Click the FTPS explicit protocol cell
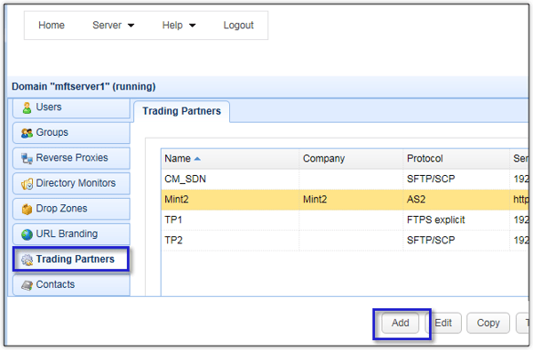The height and width of the screenshot is (350, 533). pos(457,219)
